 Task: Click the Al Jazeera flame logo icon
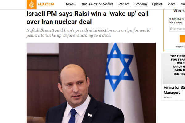point(31,5)
